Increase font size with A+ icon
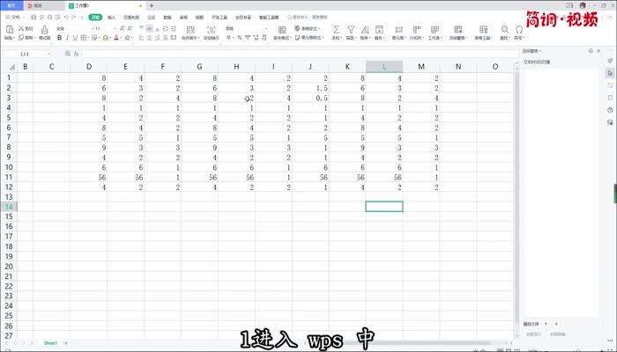Screen dimensions: 617x352 point(122,28)
